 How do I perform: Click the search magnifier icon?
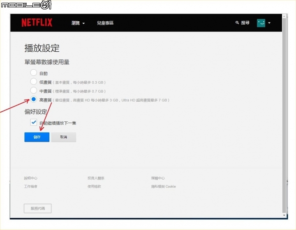[237, 23]
